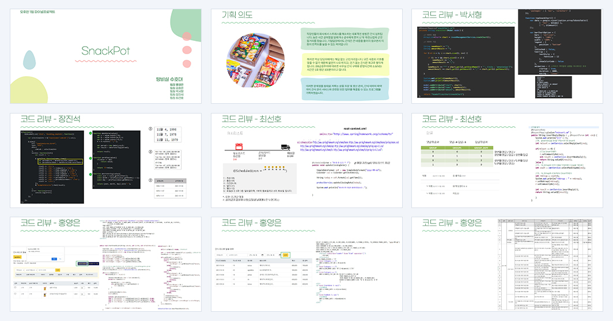Click the small SQL code snippet in 박서형 slide
The image size is (613, 321).
(x=553, y=87)
